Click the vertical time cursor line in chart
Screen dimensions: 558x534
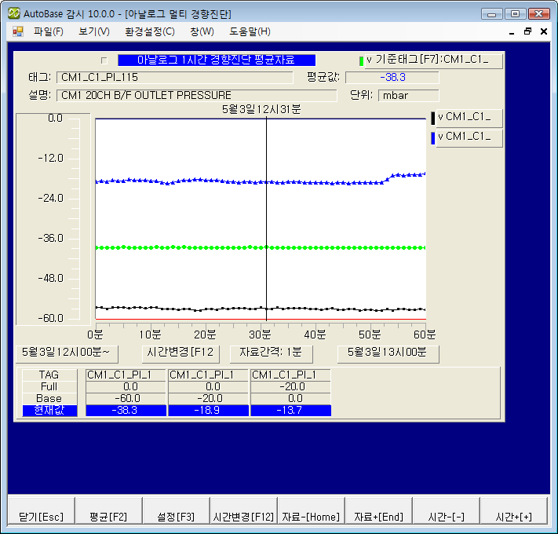[266, 219]
